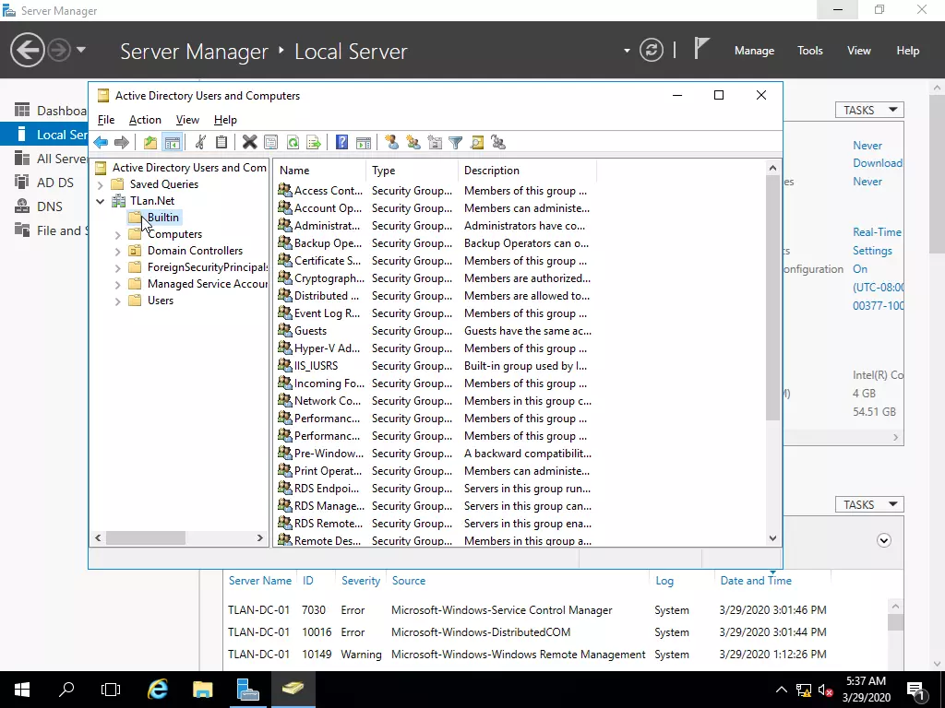The width and height of the screenshot is (945, 708).
Task: Click the Delete (X) toolbar icon
Action: tap(249, 142)
